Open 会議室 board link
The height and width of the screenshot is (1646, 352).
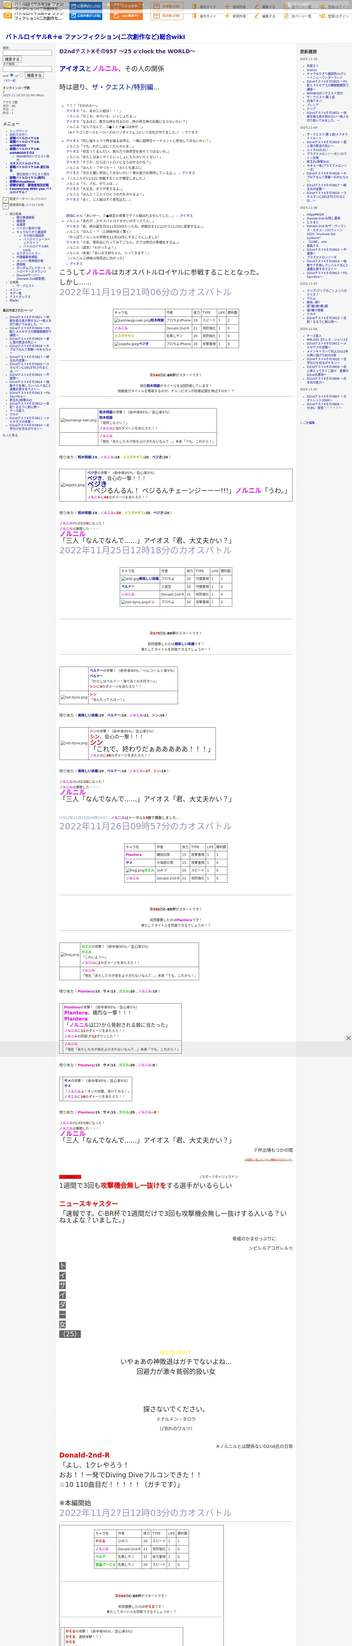pyautogui.click(x=21, y=224)
